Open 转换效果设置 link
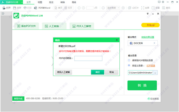Image resolution: width=179 pixels, height=112 pixels. click(148, 37)
